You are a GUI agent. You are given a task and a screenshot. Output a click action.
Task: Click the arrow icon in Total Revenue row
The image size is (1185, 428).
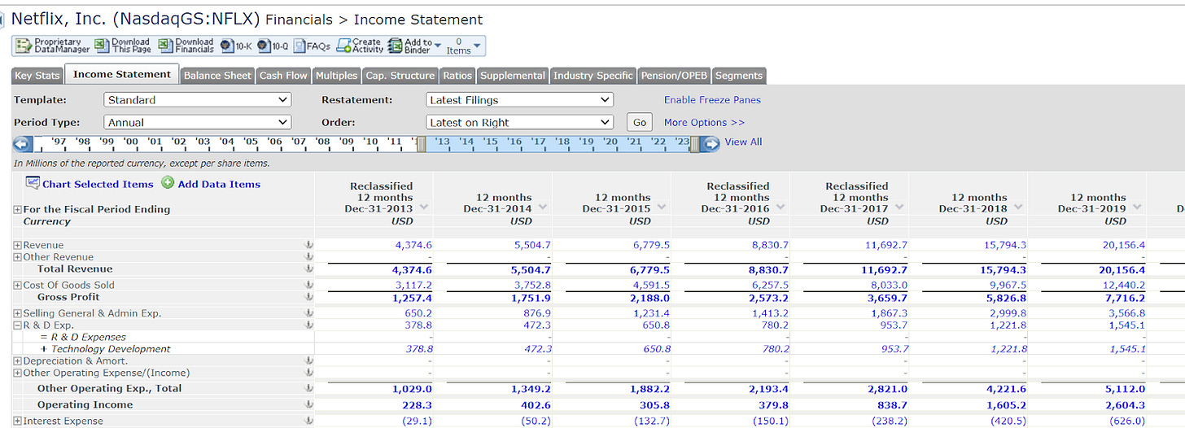click(x=308, y=269)
